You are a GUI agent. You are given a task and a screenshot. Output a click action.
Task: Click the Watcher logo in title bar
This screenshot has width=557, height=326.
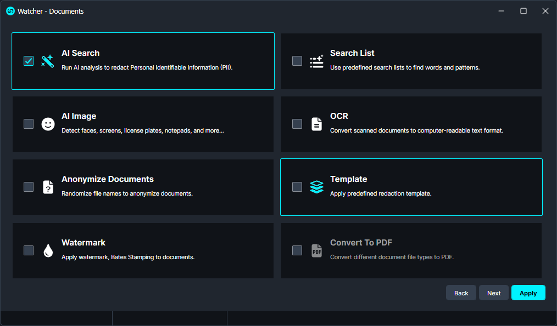(x=10, y=11)
